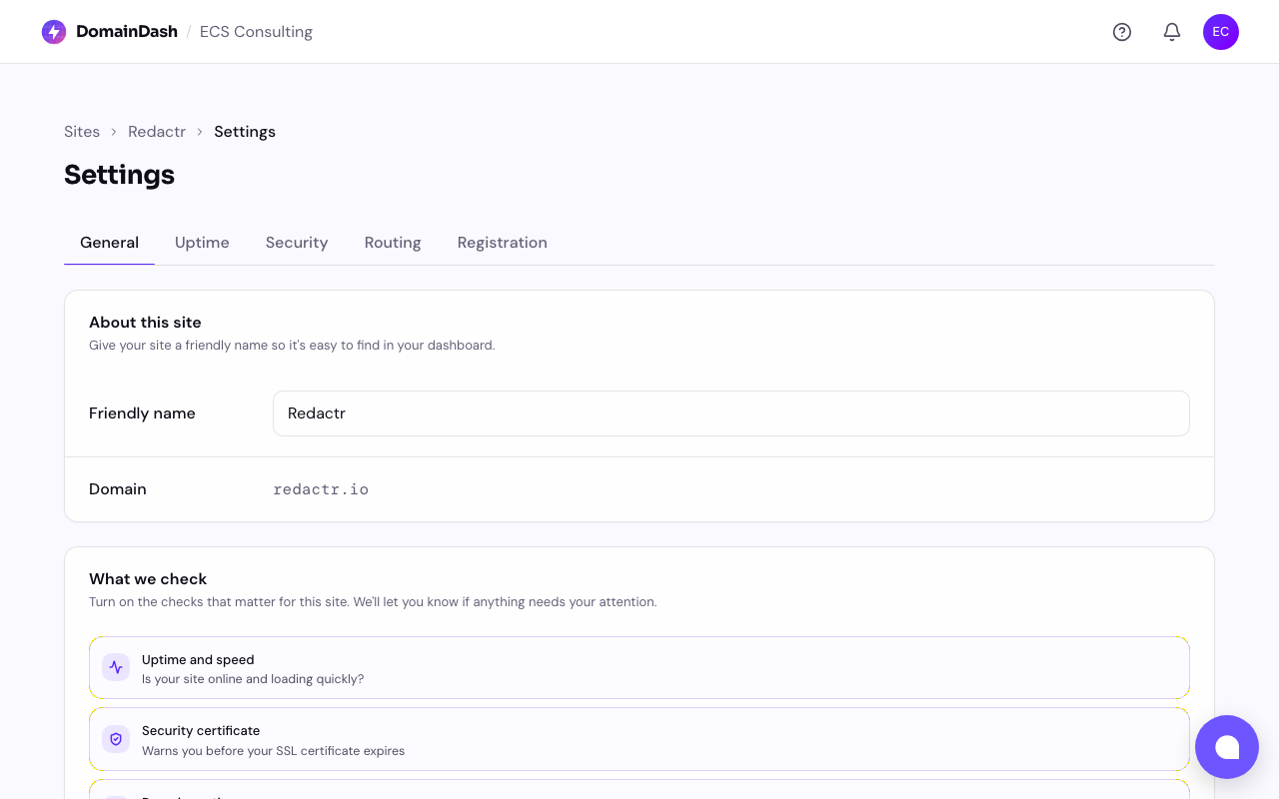The image size is (1279, 799).
Task: Switch to the Uptime tab
Action: pos(202,243)
